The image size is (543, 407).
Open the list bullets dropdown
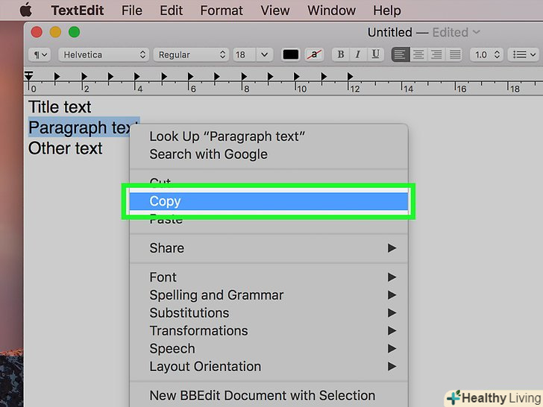pos(523,54)
